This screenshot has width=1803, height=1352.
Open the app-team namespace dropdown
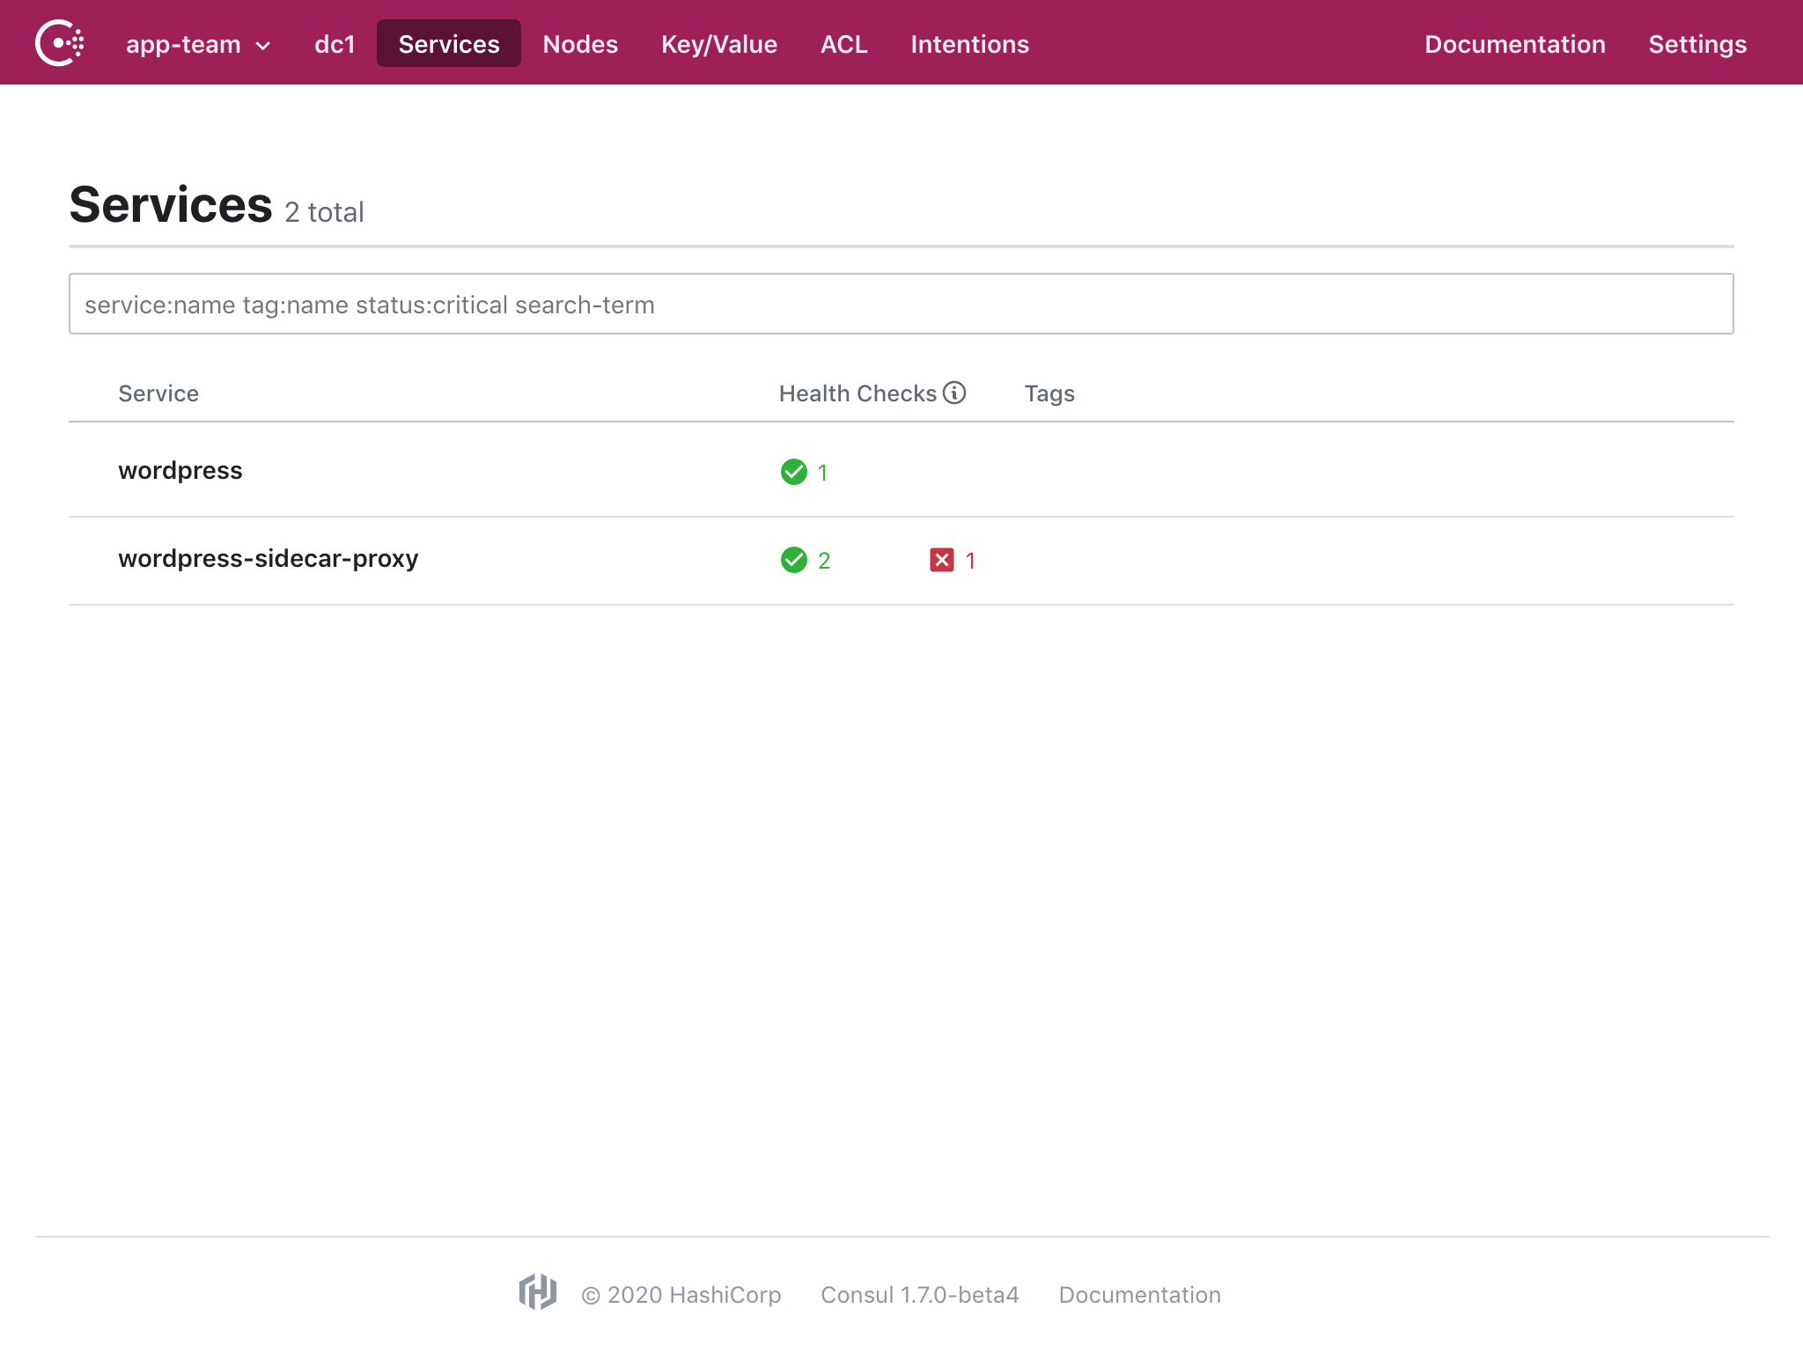198,44
